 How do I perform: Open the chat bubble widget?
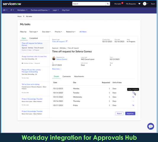tap(151, 126)
